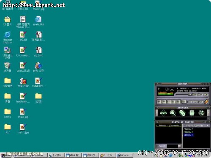This screenshot has width=211, height=158.
Task: Switch to the Winamp '1. (pla...' taskbar button
Action: click(x=108, y=155)
